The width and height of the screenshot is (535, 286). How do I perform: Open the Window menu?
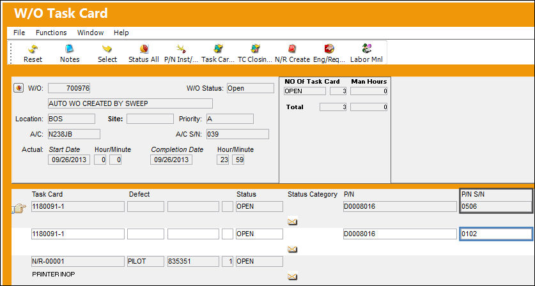point(90,33)
